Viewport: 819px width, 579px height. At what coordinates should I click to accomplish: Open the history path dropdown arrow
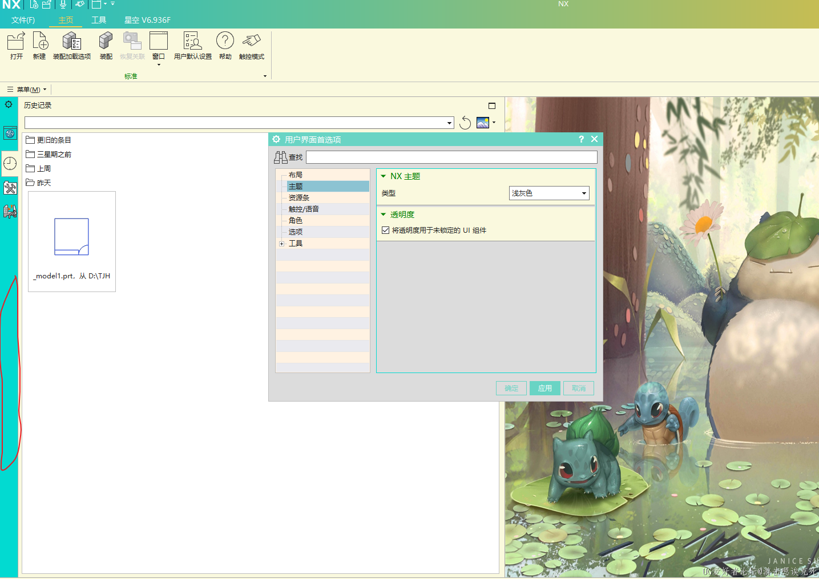point(450,123)
